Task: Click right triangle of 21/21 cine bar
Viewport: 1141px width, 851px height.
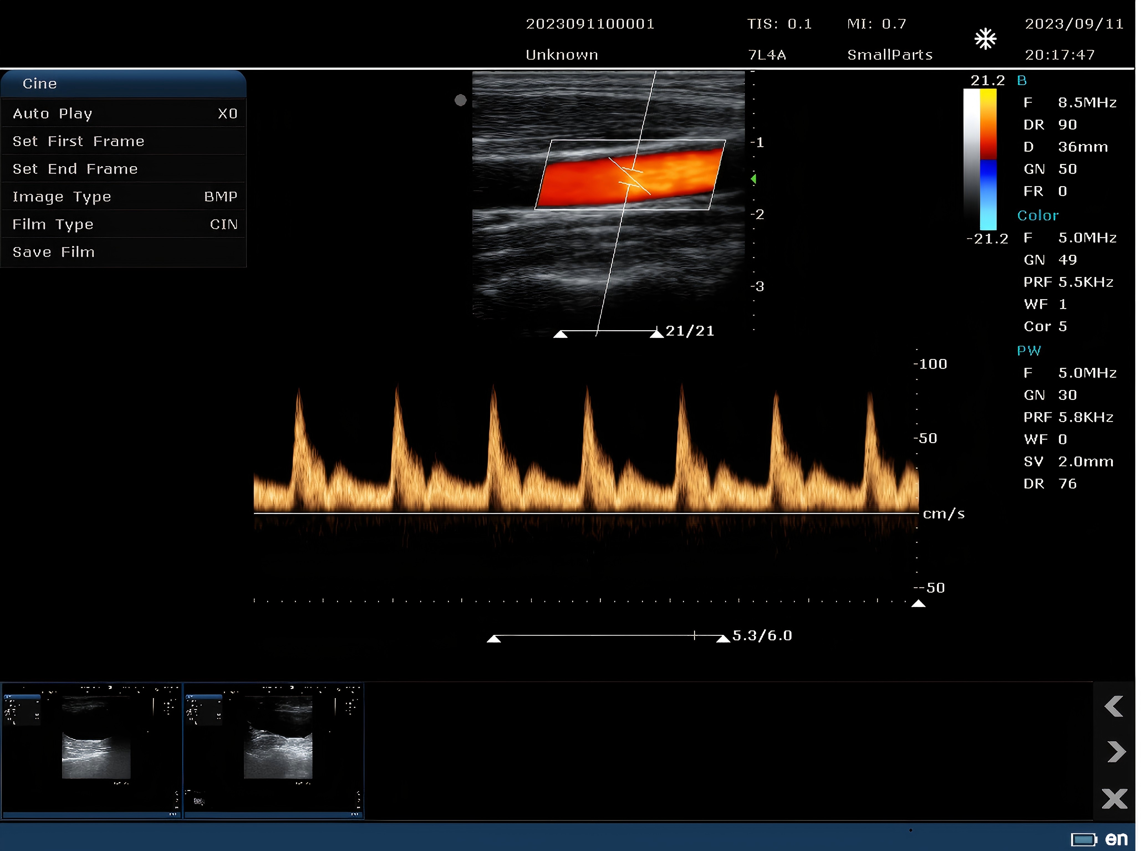Action: [x=656, y=334]
